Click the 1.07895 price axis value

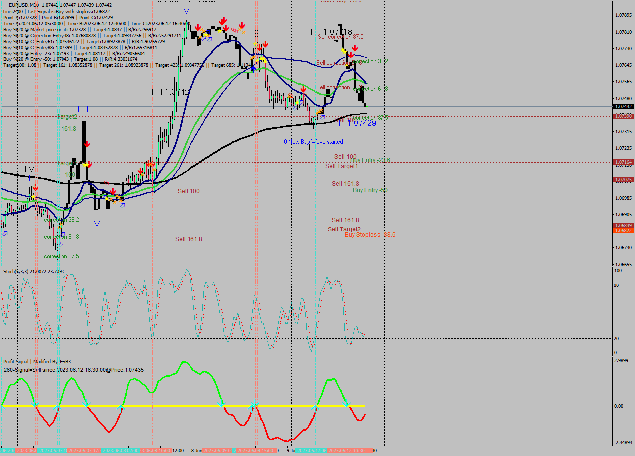[623, 15]
